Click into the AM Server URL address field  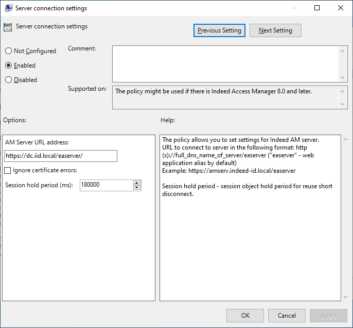tap(61, 156)
